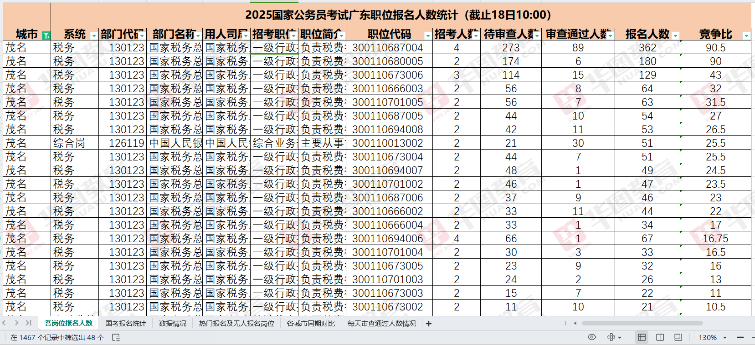Open the 报名人数 column filter dropdown

675,35
